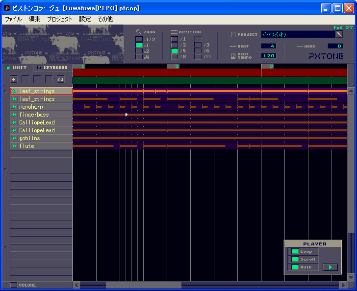The image size is (357, 291).
Task: Select zoom x1/2 option
Action: tap(139, 39)
